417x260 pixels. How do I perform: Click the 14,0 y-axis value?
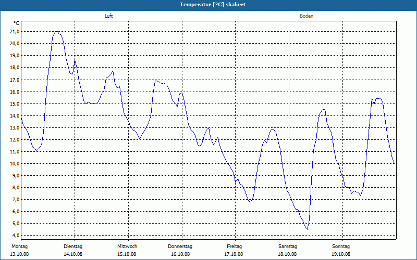tap(15, 115)
